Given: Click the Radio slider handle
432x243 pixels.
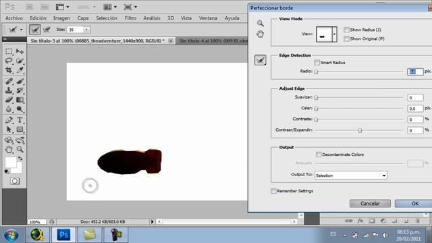Looking at the screenshot, I should click(x=317, y=72).
